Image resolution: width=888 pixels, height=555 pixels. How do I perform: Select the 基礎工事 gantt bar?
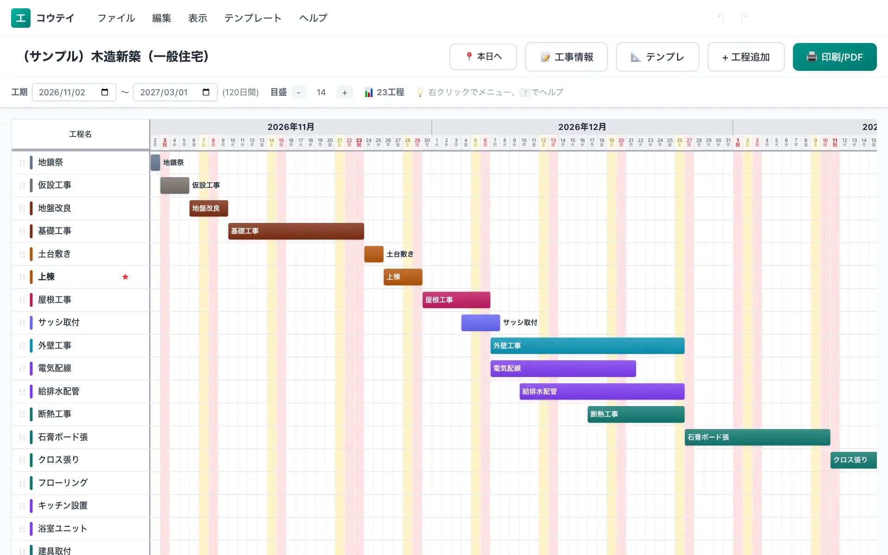296,231
